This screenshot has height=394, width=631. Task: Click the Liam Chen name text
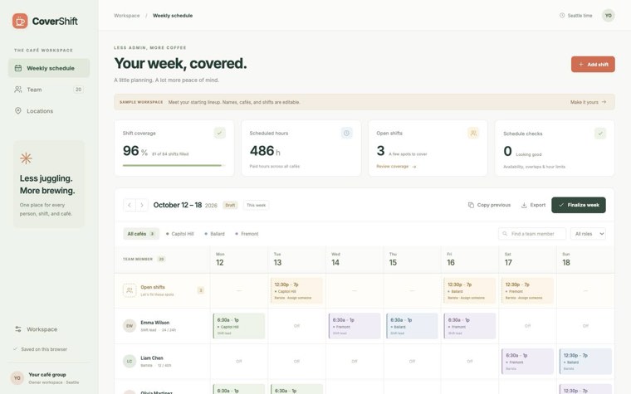(x=152, y=358)
